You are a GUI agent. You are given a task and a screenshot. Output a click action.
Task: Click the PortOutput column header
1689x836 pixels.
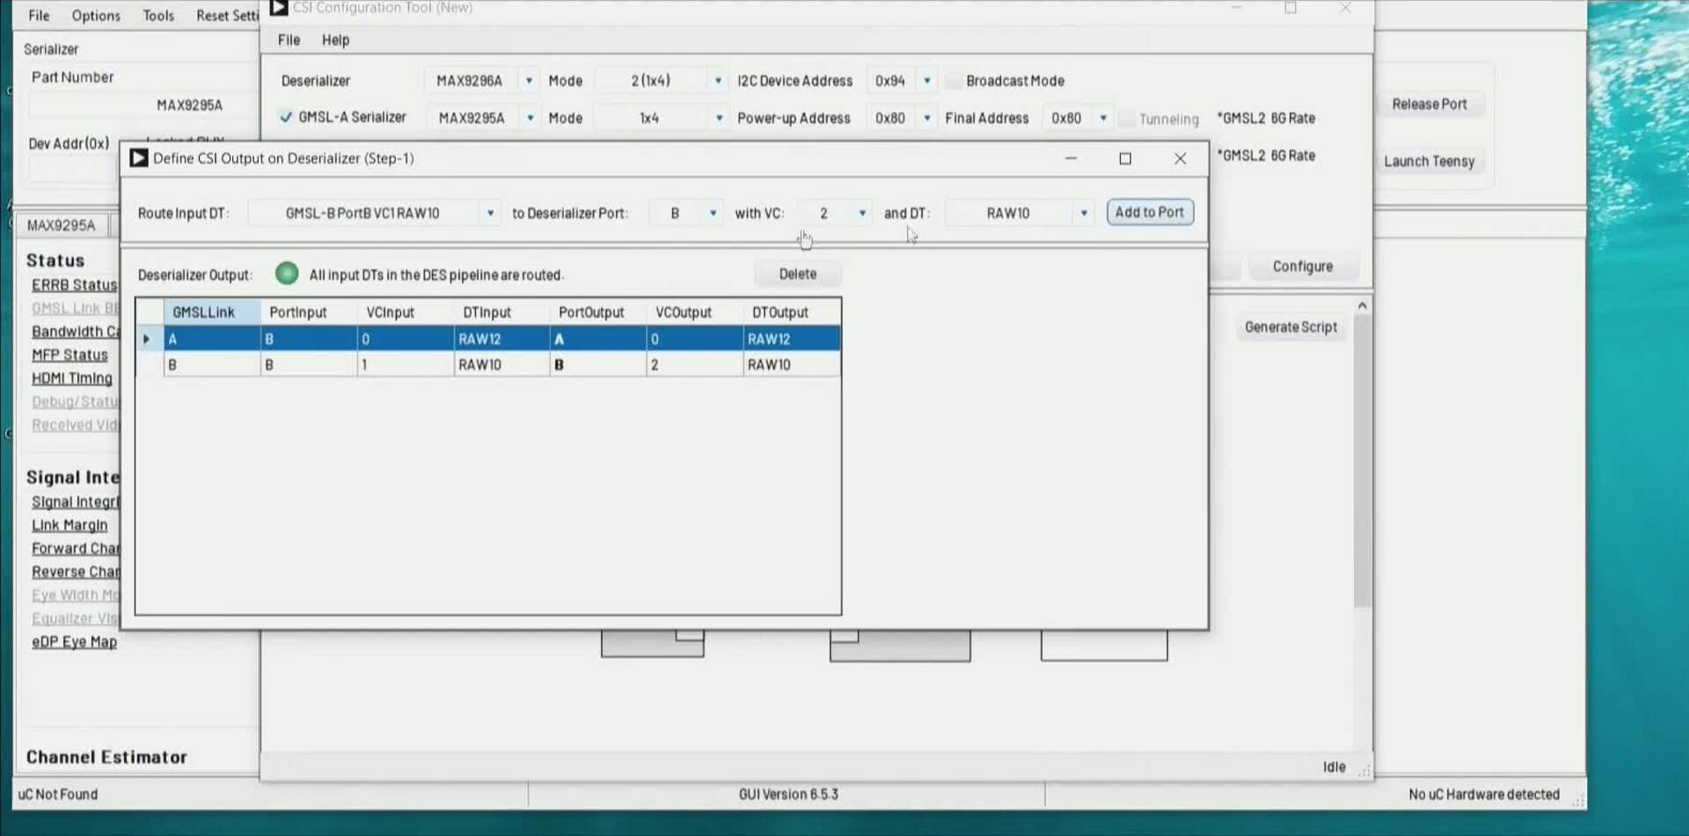coord(598,312)
